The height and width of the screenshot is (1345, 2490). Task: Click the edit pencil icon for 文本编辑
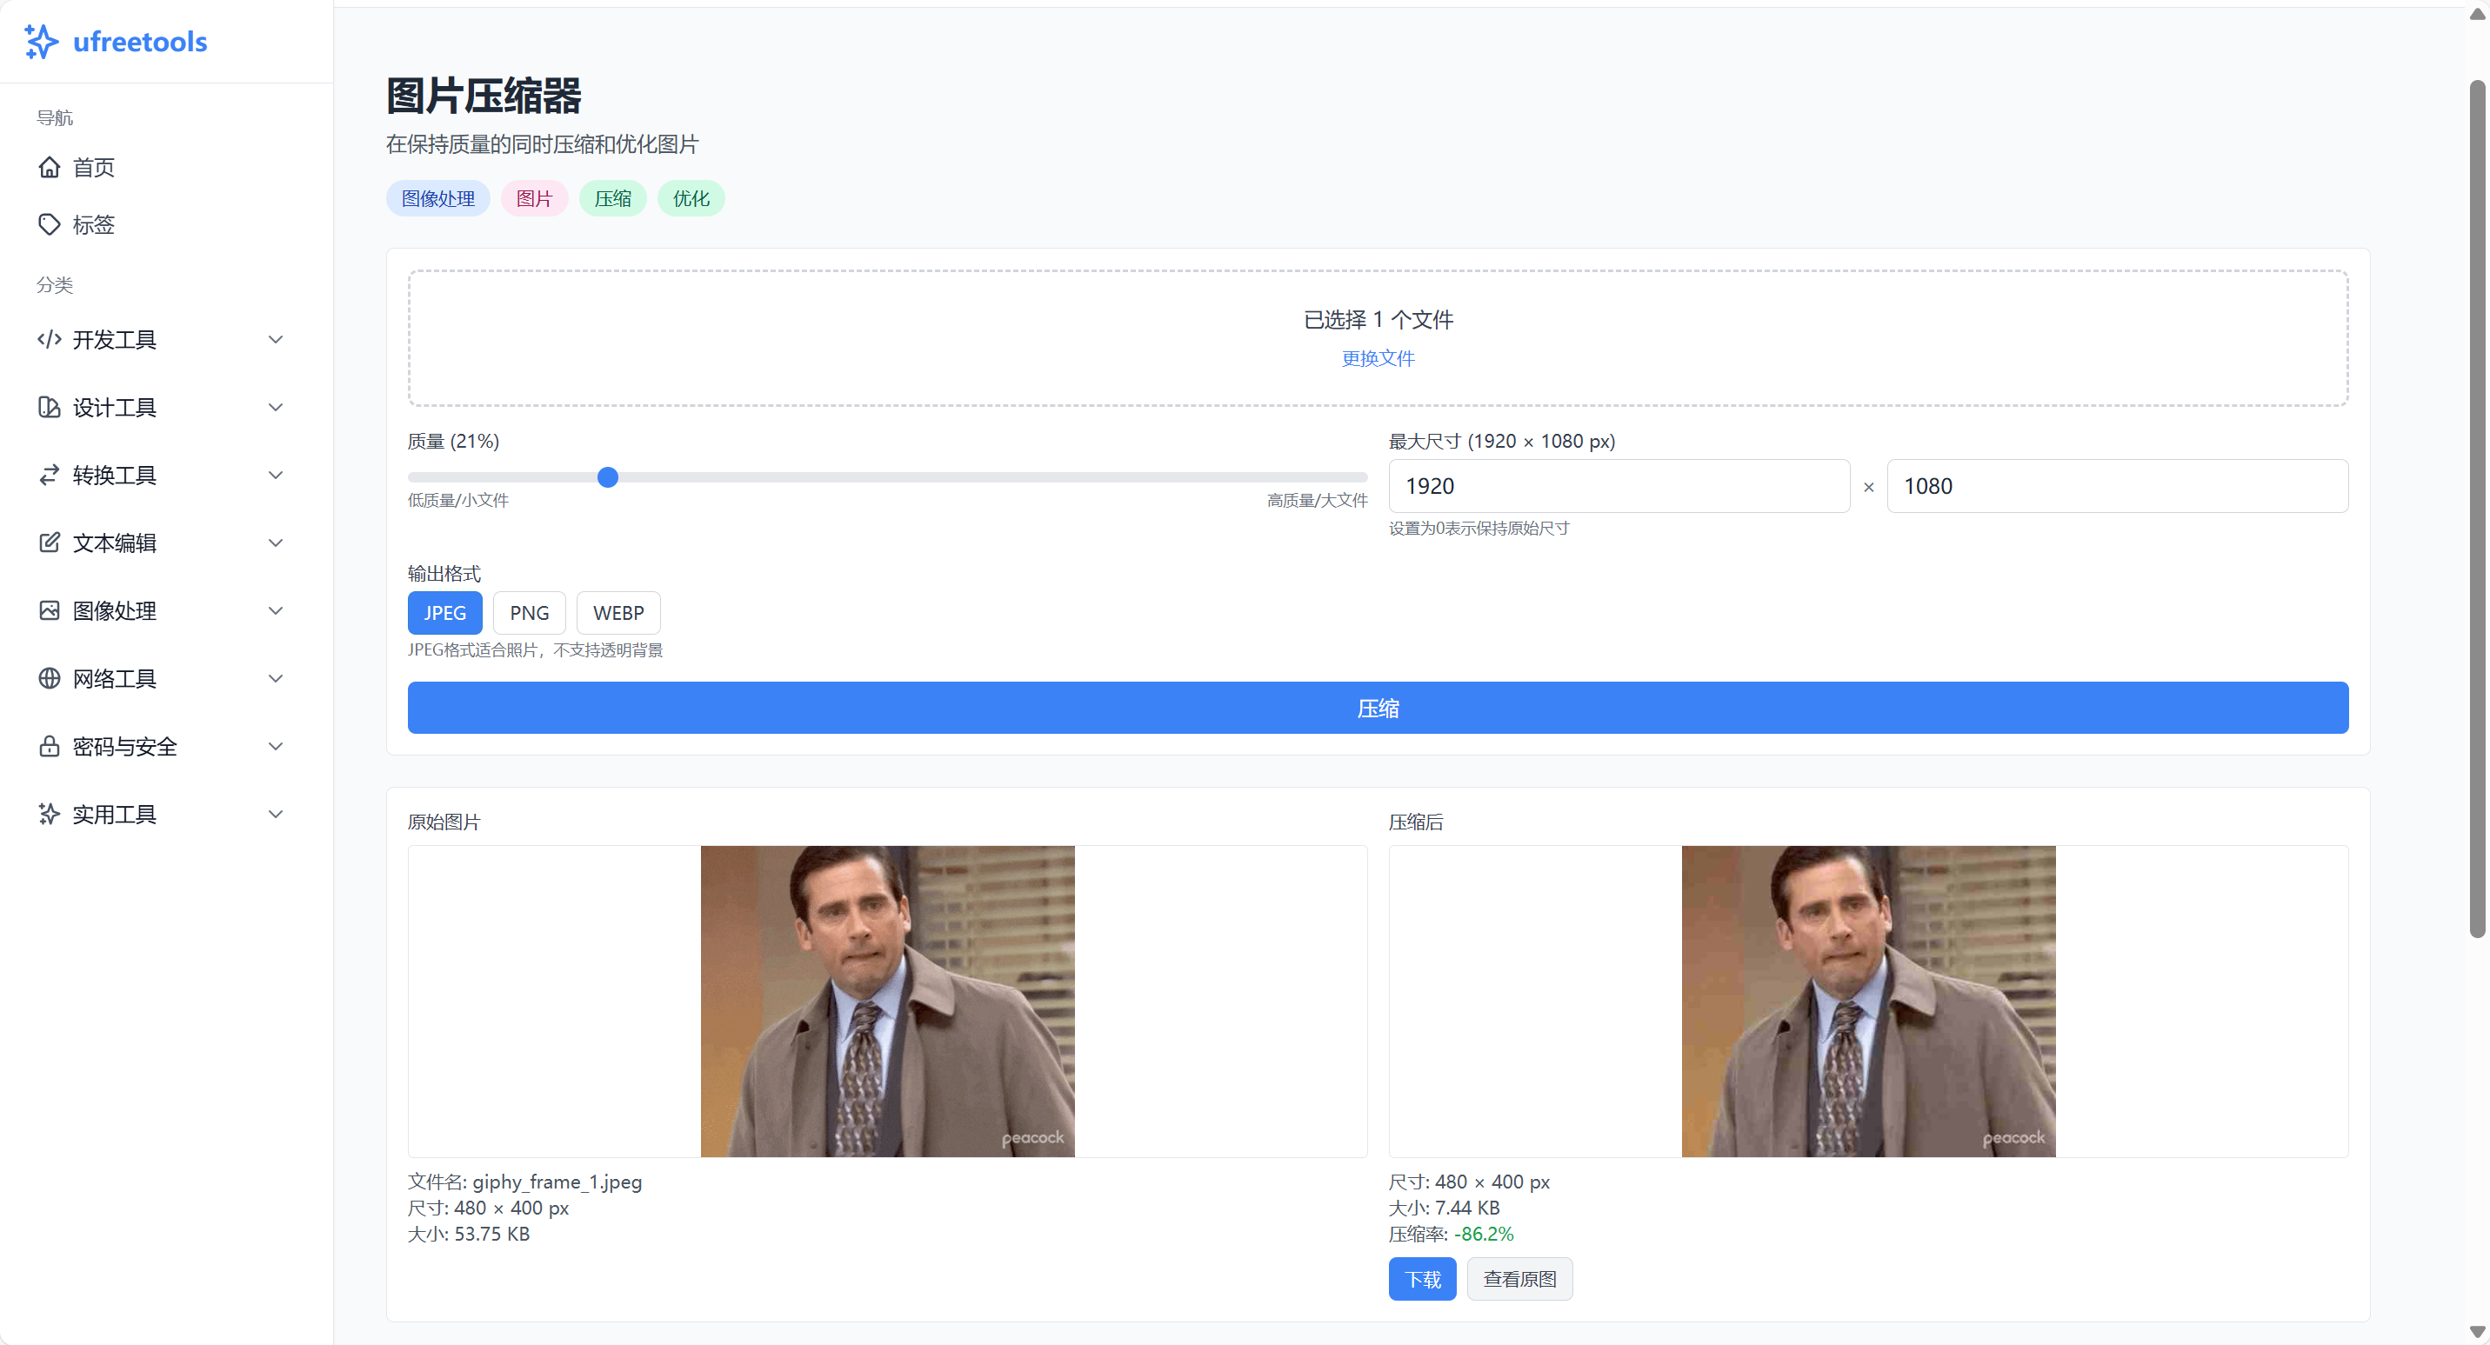click(50, 542)
